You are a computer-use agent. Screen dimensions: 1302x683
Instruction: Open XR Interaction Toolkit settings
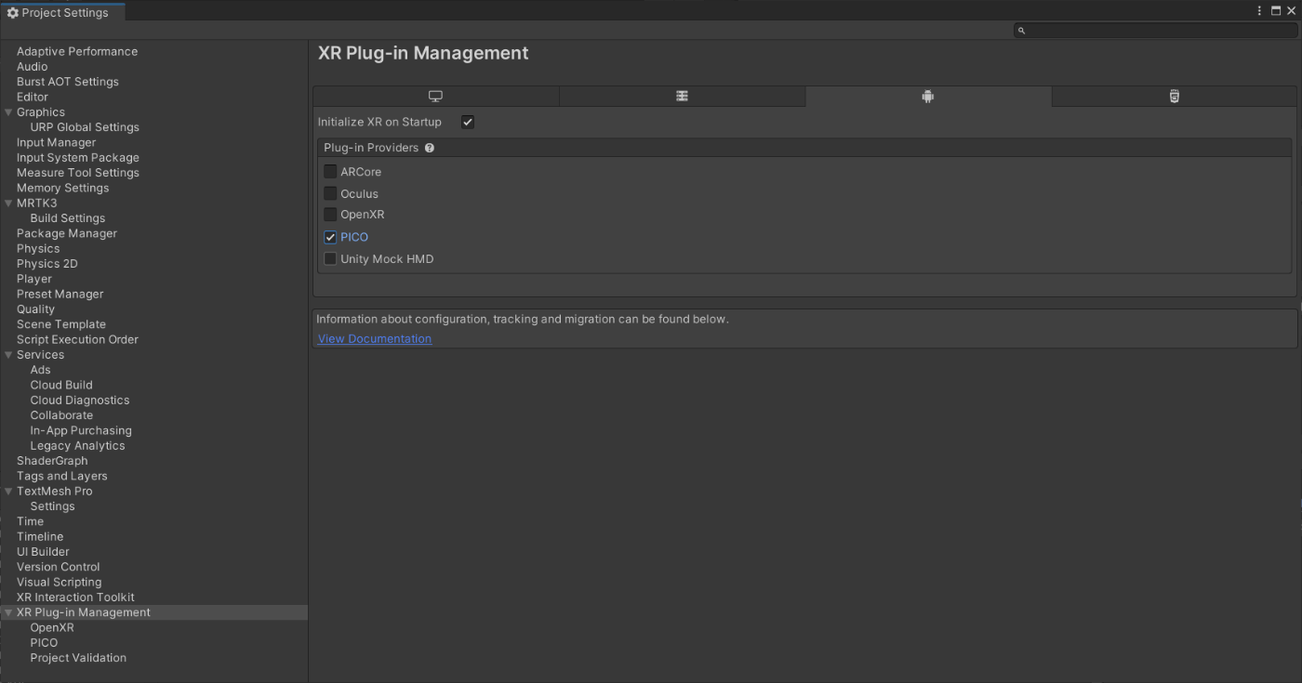click(75, 598)
